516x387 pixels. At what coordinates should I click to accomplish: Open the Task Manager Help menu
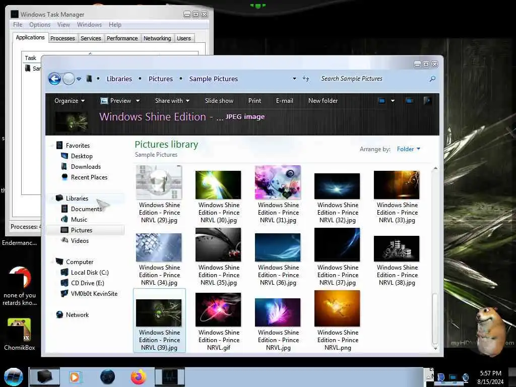coord(115,25)
